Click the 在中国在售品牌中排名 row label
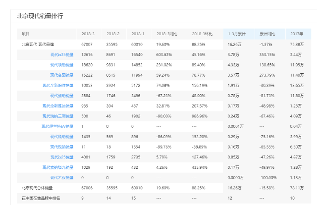This screenshot has height=205, width=317. point(41,198)
